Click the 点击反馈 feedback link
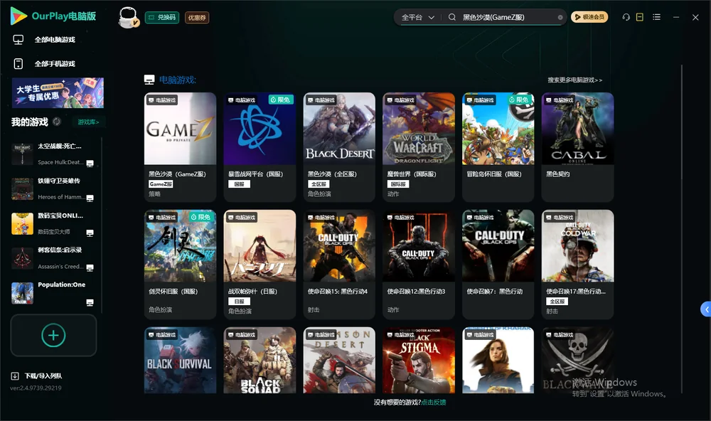The width and height of the screenshot is (711, 421). [434, 403]
